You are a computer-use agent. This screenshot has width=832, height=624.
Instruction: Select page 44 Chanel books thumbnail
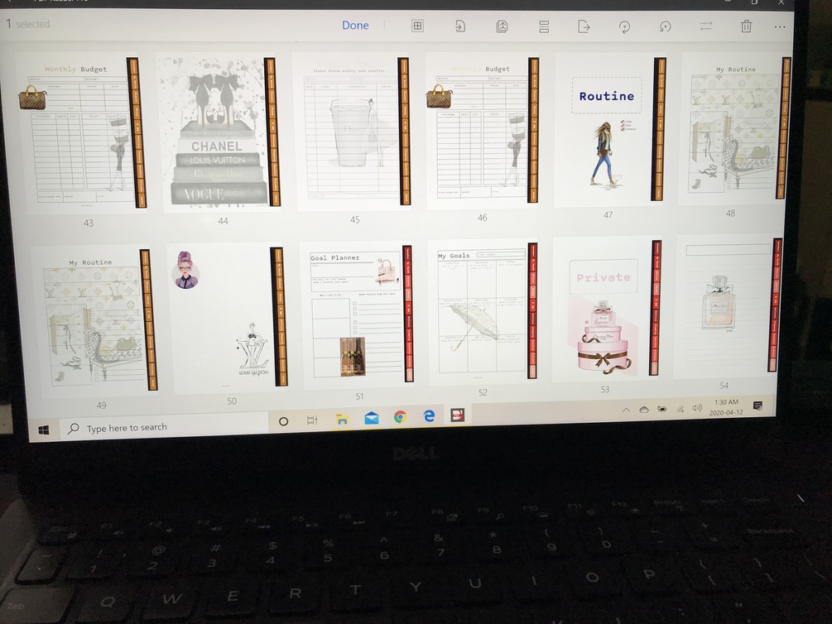coord(218,132)
